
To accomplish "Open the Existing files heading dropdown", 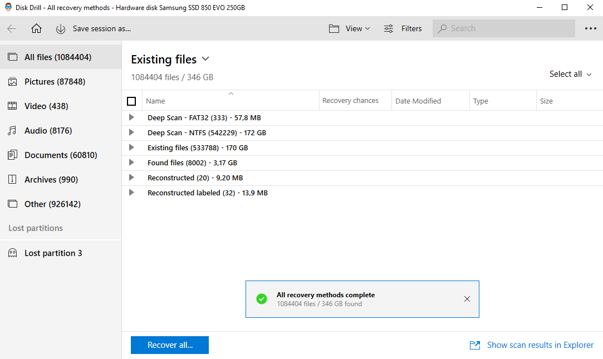I will click(x=205, y=59).
